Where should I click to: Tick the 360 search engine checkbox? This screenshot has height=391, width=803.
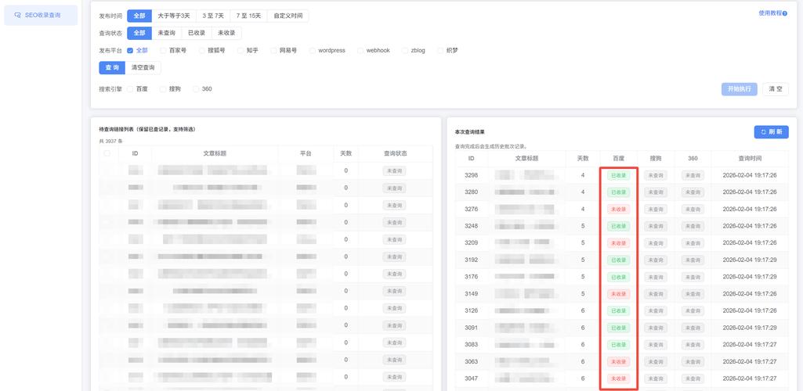(x=196, y=89)
